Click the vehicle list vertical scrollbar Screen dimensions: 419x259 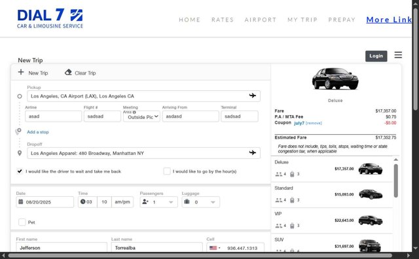(395, 181)
